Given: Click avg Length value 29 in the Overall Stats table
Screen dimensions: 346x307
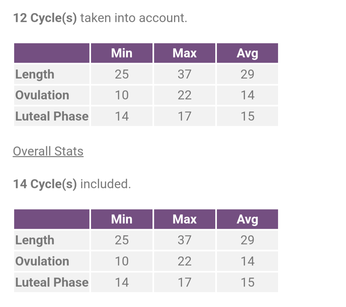Looking at the screenshot, I should pos(247,240).
